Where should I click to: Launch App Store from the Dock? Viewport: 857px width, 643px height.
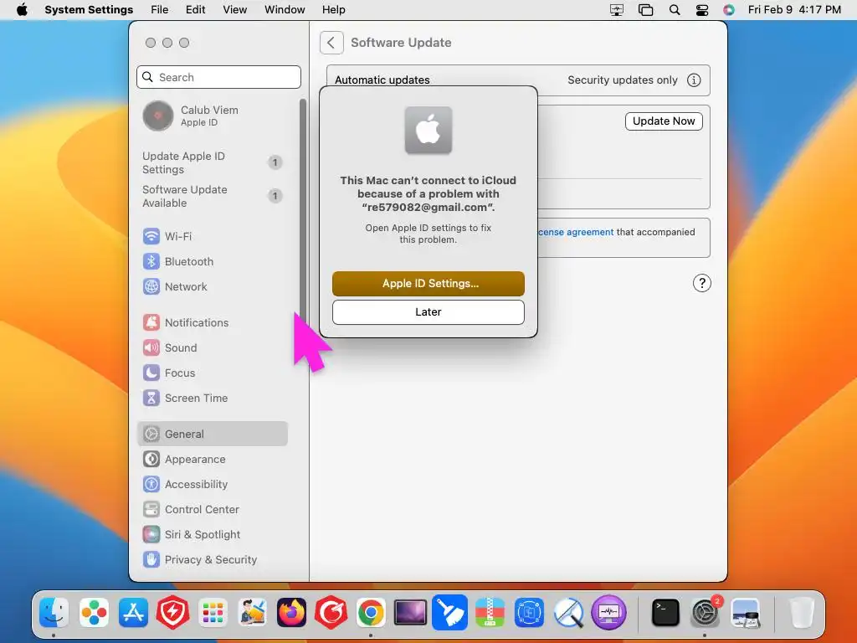tap(133, 612)
